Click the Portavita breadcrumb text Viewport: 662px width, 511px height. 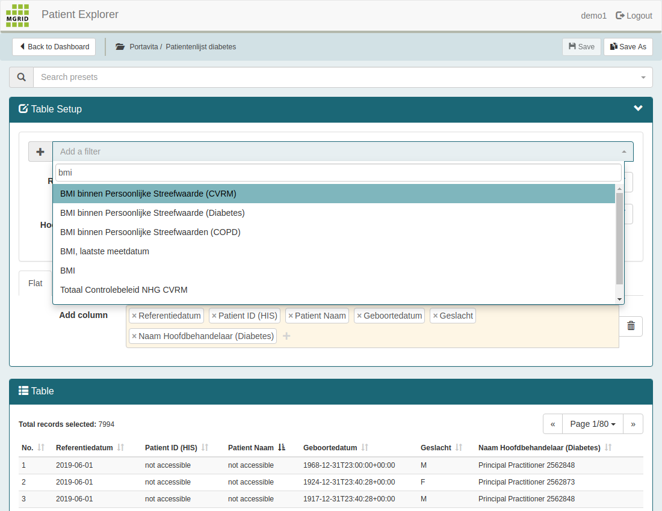144,47
